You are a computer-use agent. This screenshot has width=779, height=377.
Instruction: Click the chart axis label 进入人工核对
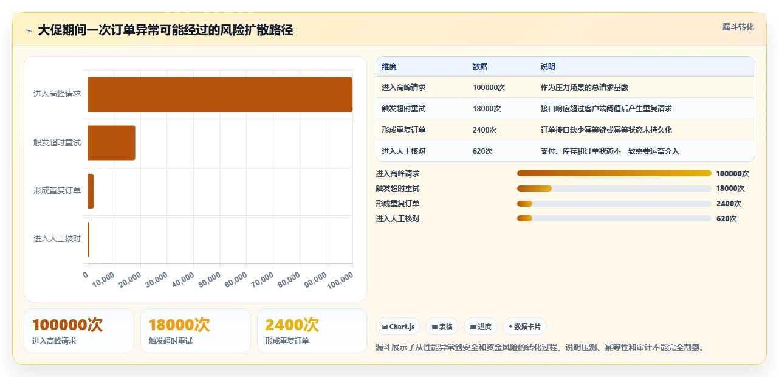(x=57, y=239)
